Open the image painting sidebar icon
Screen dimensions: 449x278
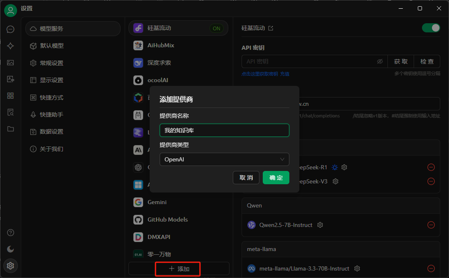click(10, 63)
